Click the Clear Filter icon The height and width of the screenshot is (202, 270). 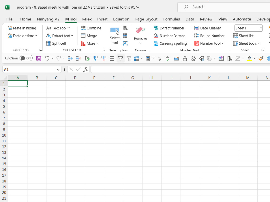click(x=129, y=58)
